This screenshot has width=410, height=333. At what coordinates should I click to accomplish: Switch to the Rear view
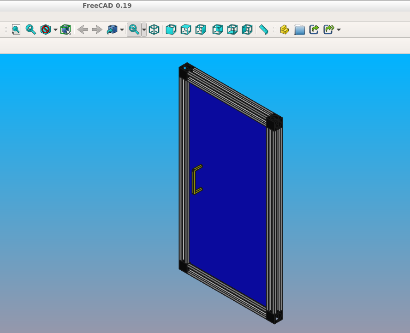pyautogui.click(x=217, y=29)
